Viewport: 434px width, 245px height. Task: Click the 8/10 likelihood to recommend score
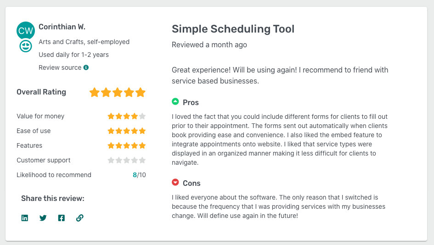point(139,175)
